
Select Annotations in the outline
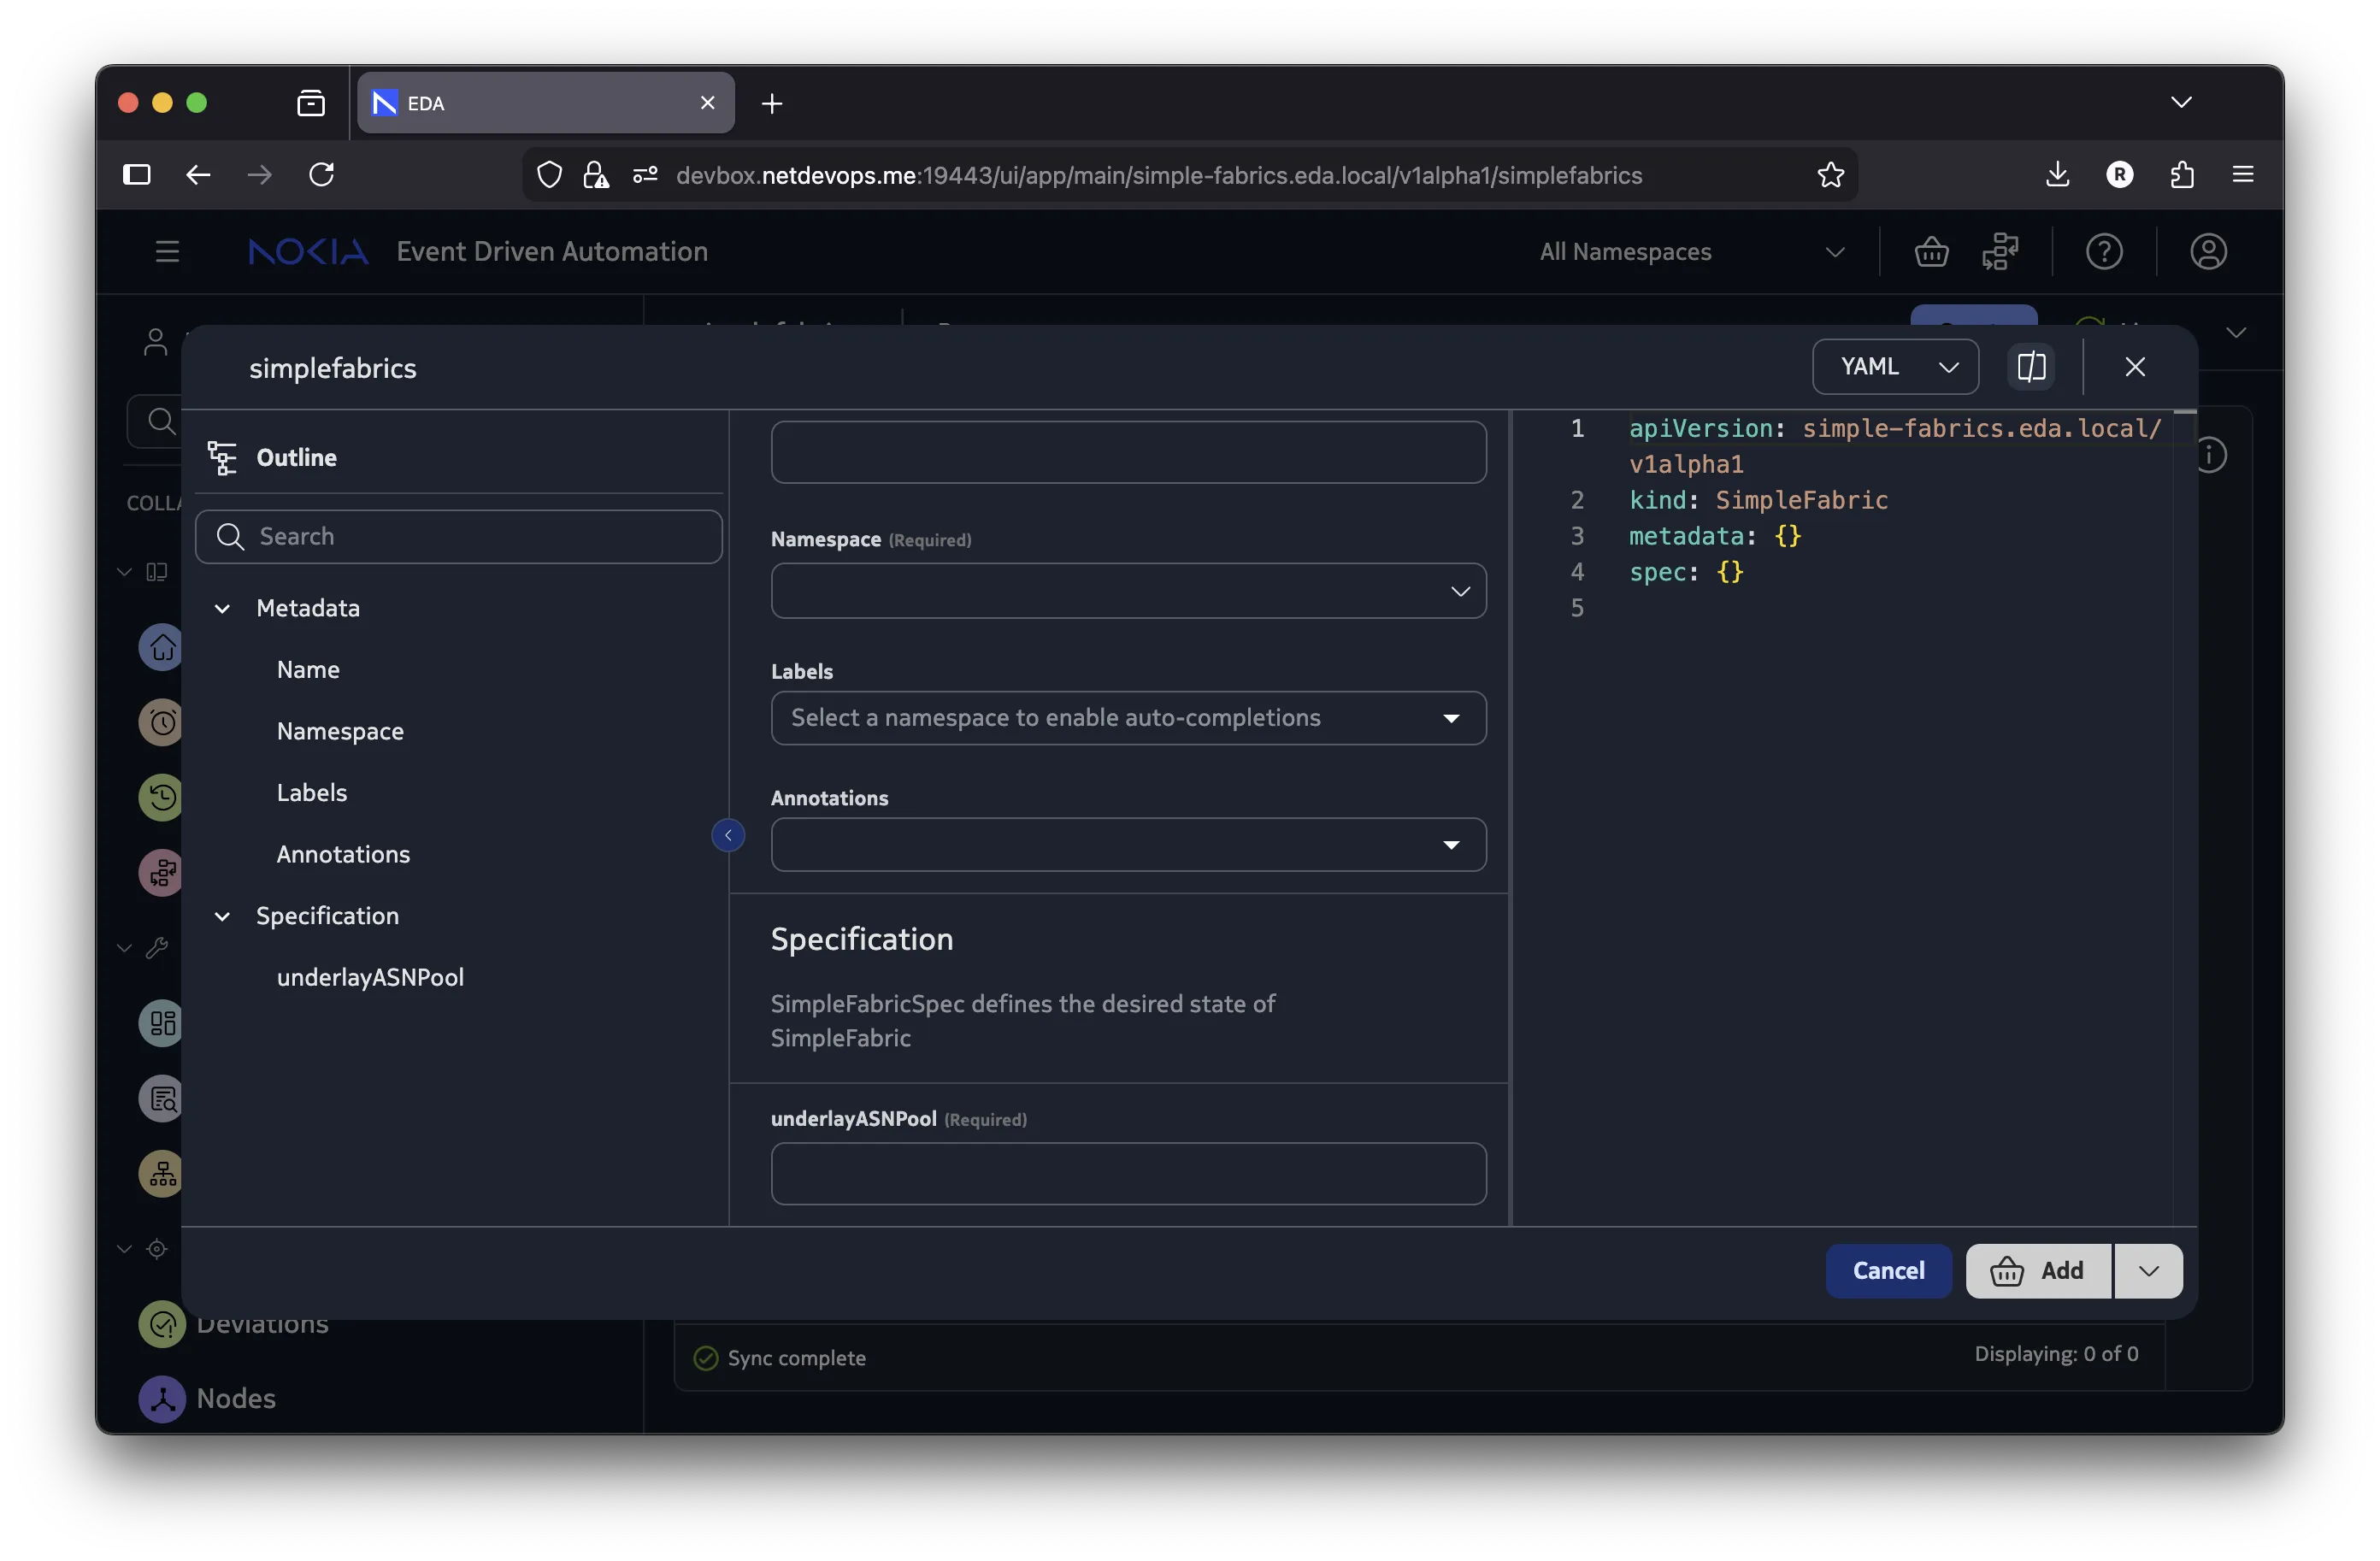(x=343, y=854)
